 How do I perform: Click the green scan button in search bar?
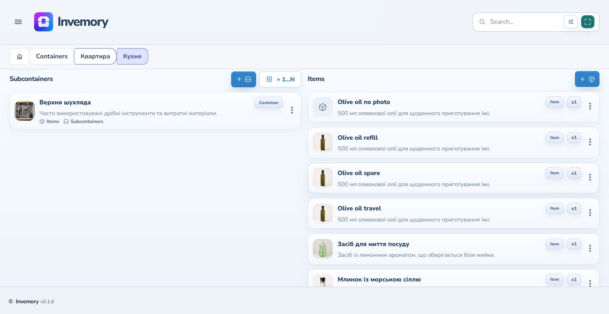pos(588,22)
